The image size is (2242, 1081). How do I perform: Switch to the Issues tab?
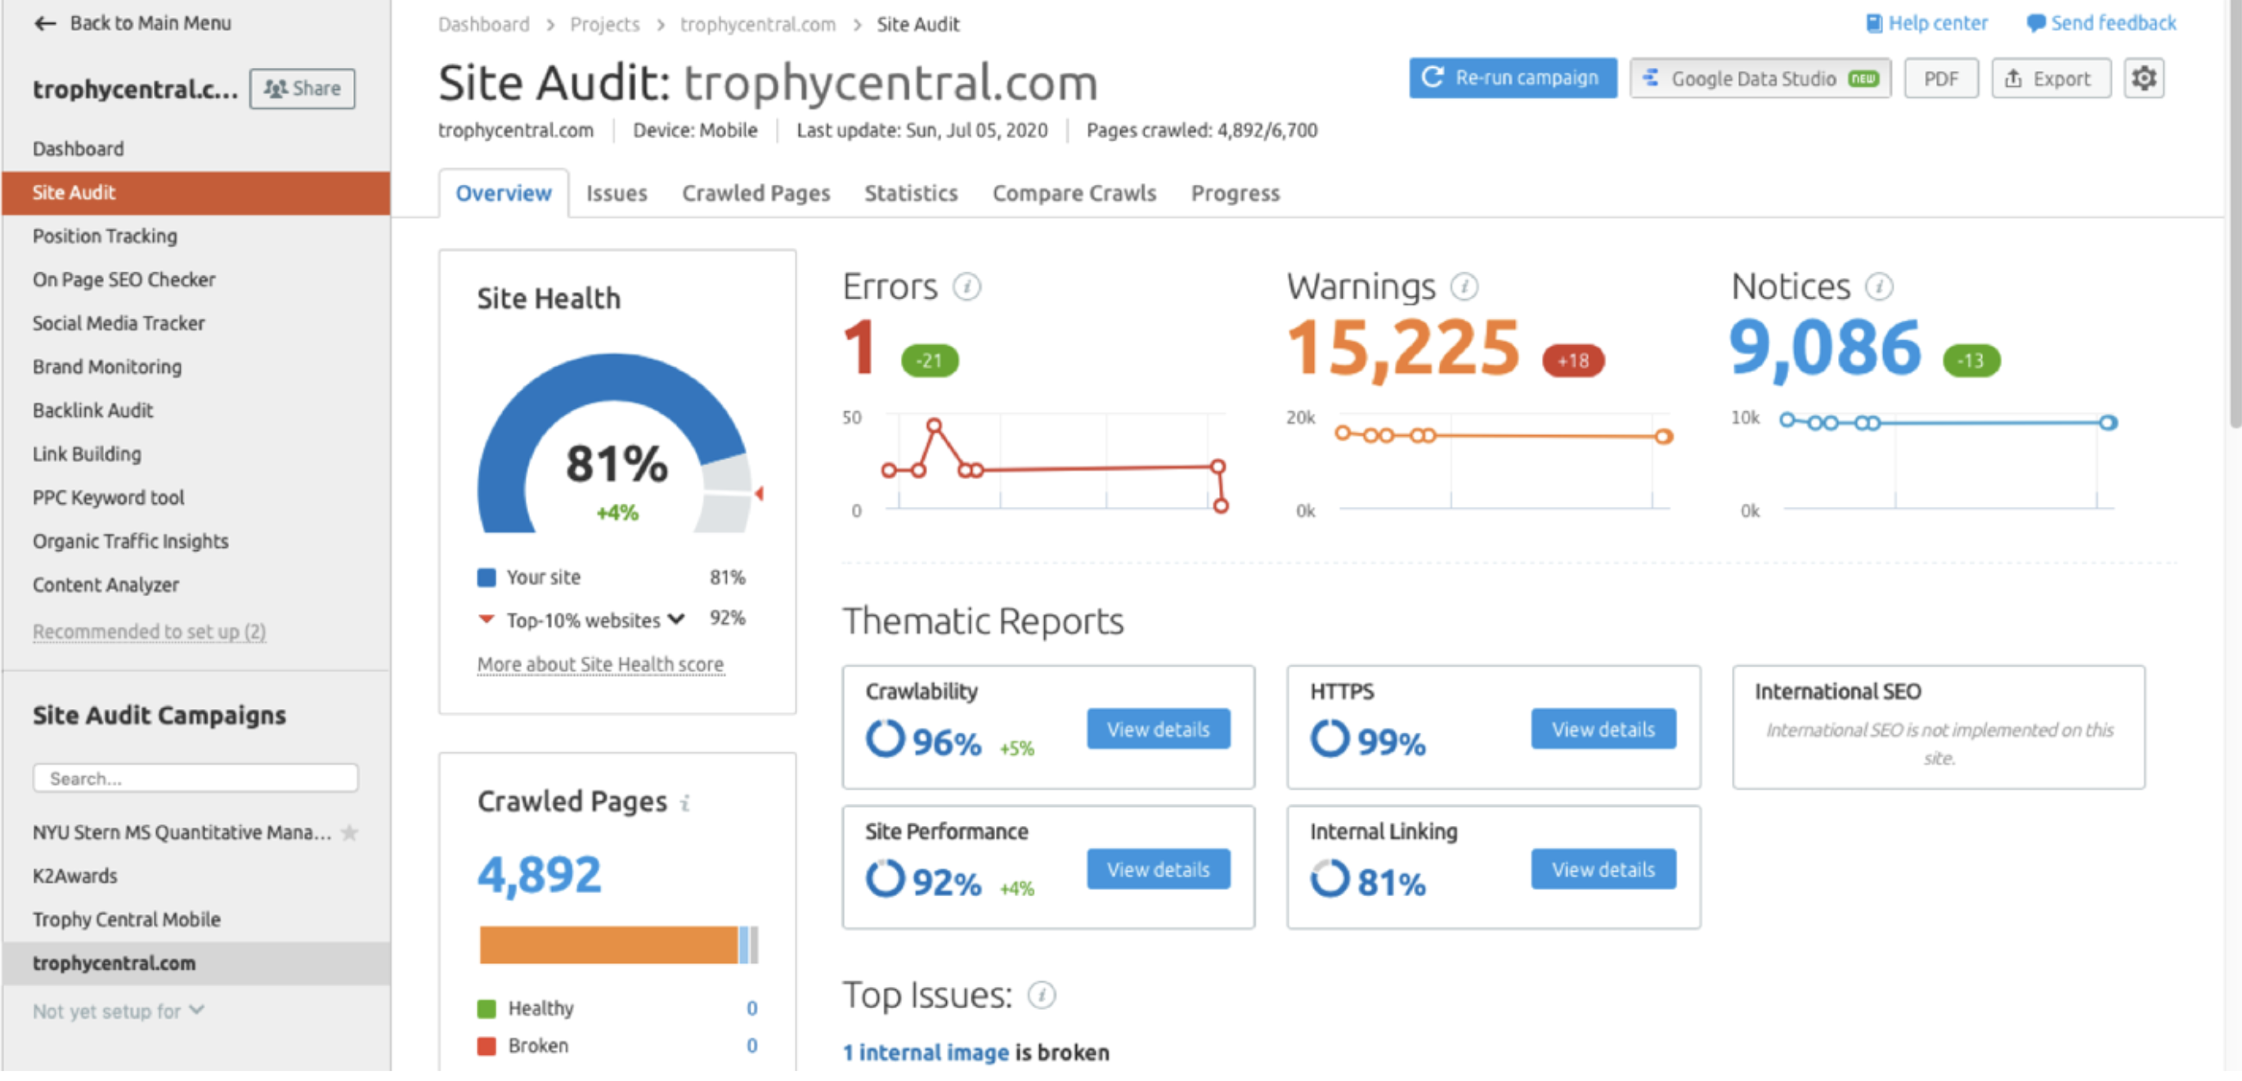pyautogui.click(x=617, y=193)
